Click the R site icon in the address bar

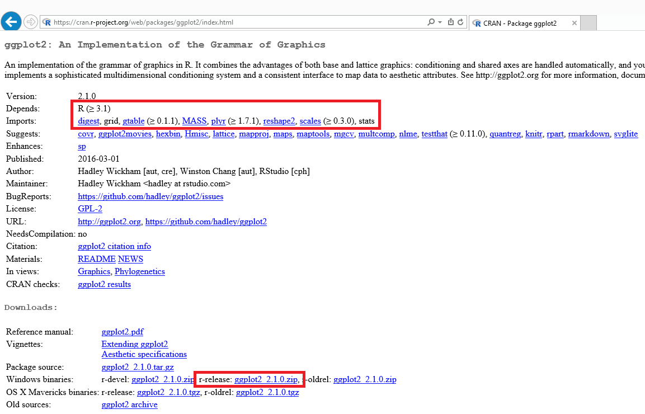click(x=47, y=22)
